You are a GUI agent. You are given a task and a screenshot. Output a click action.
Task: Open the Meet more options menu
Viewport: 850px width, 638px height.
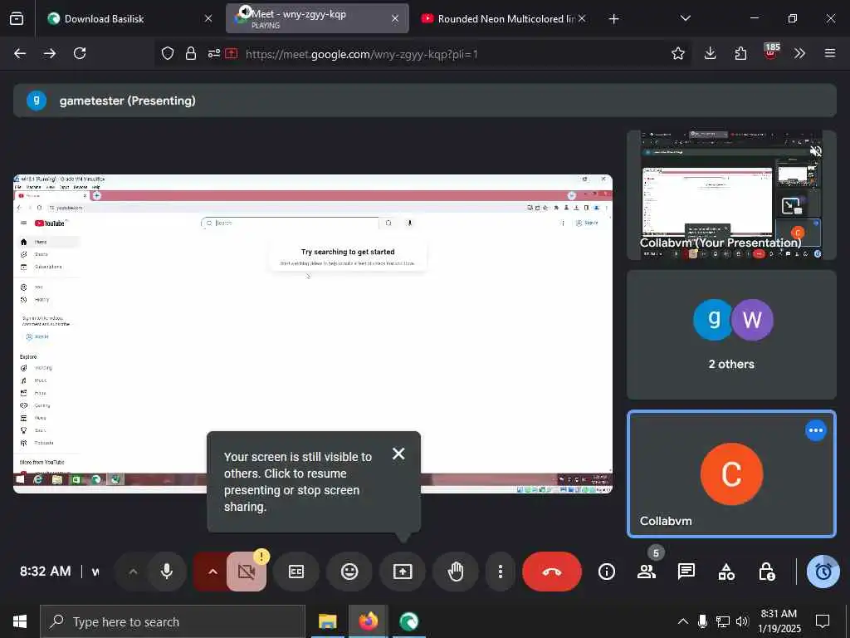(501, 572)
